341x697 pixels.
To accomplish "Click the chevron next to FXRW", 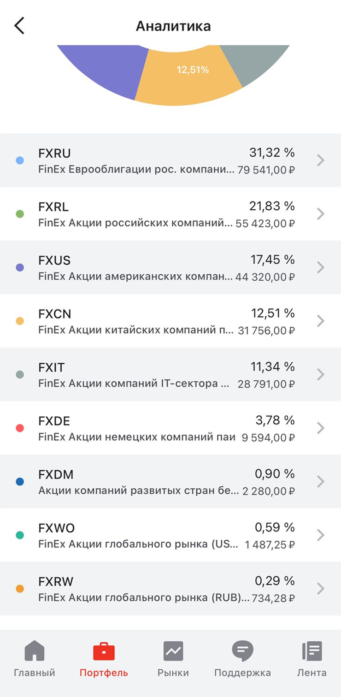I will 321,589.
